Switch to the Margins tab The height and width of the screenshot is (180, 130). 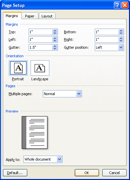[12, 16]
